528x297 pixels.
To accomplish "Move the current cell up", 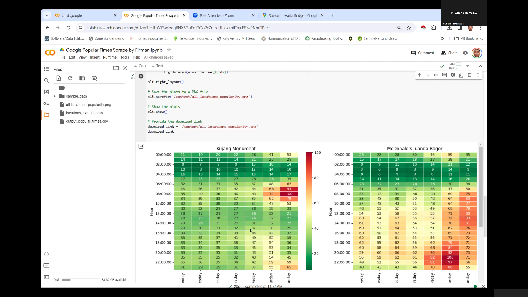I will [x=419, y=75].
